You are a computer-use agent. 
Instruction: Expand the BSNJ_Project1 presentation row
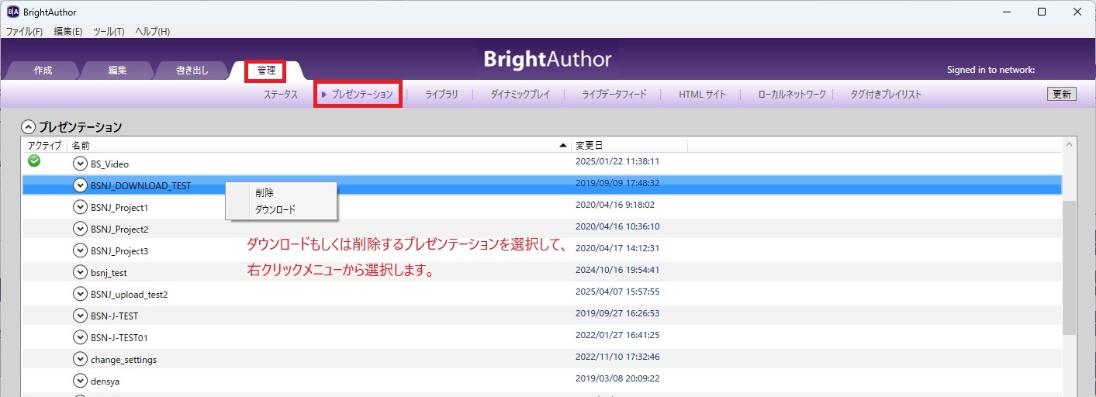click(x=79, y=207)
